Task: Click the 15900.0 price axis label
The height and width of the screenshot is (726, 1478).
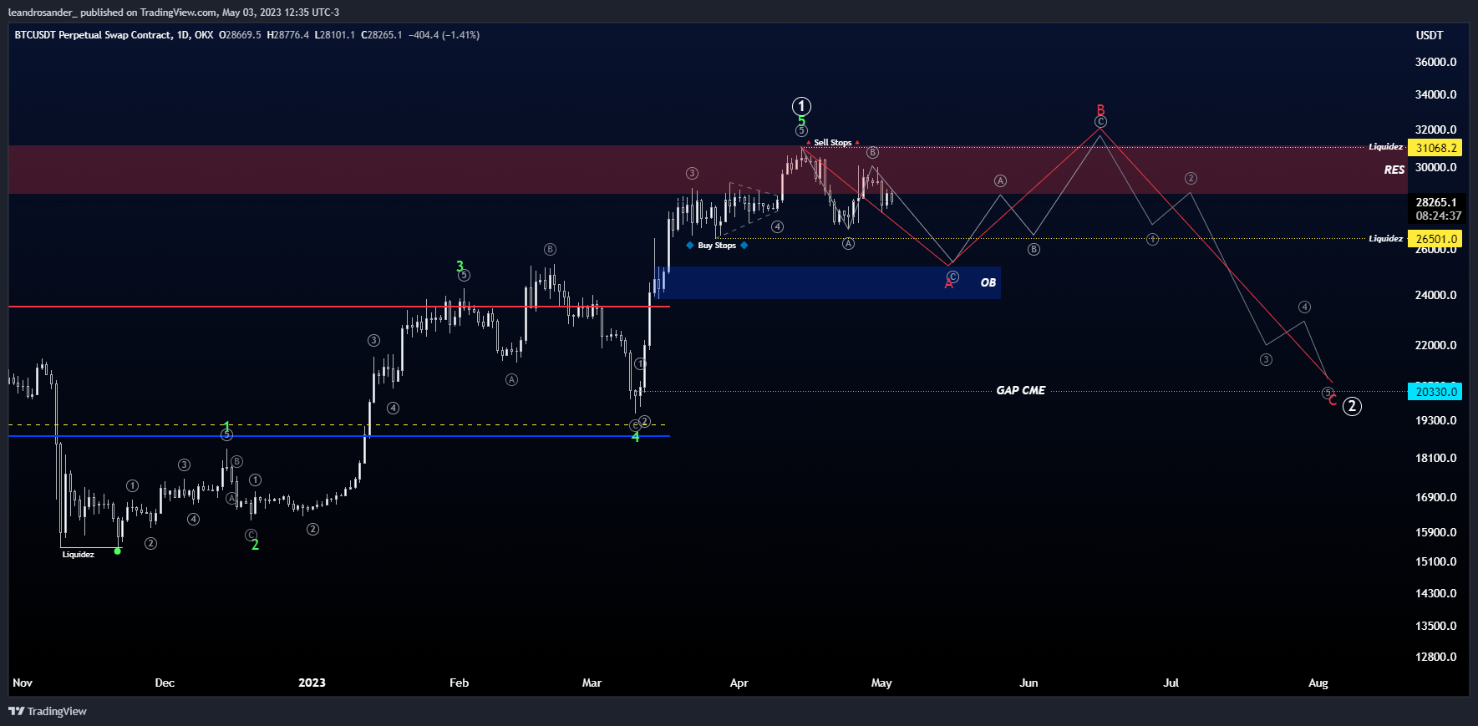Action: click(1436, 532)
